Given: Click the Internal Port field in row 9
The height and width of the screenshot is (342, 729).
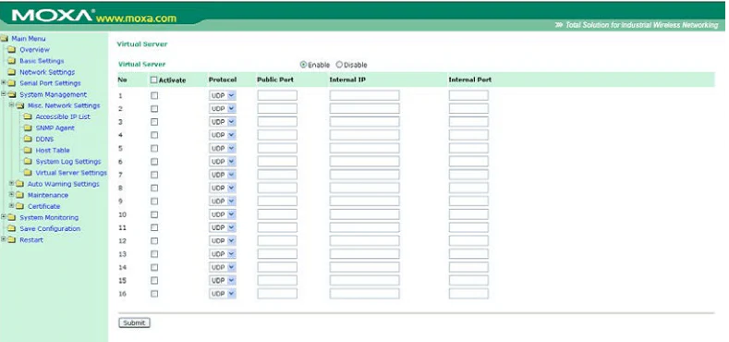Looking at the screenshot, I should tap(468, 201).
